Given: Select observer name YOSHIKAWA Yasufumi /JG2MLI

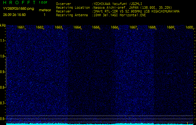Looking at the screenshot, I should click(117, 4).
